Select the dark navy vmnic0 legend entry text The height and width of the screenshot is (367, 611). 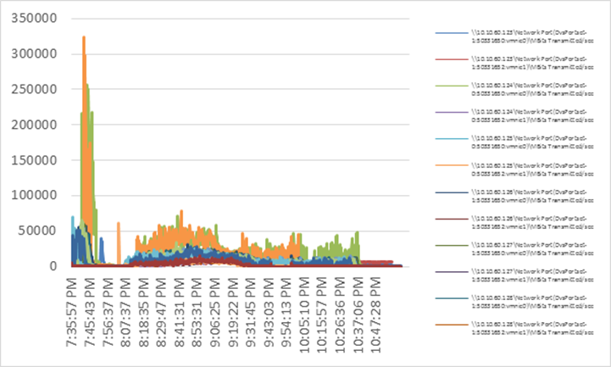coord(532,197)
